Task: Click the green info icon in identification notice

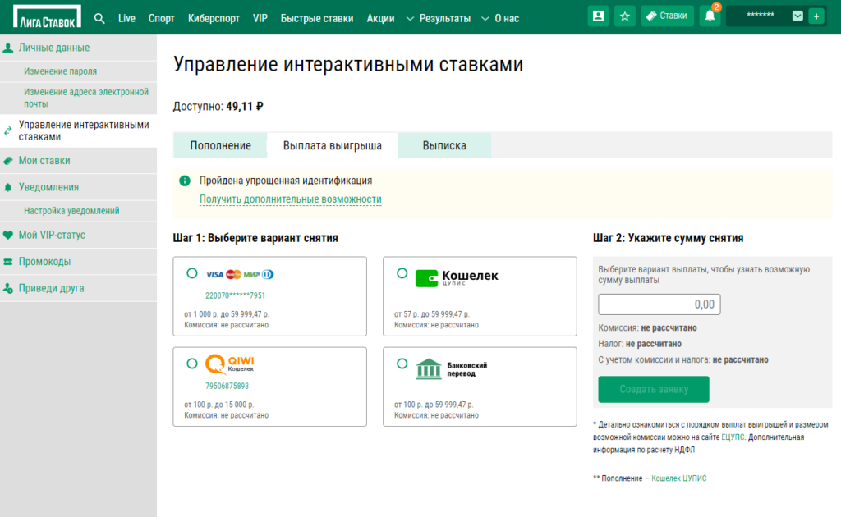Action: 185,181
